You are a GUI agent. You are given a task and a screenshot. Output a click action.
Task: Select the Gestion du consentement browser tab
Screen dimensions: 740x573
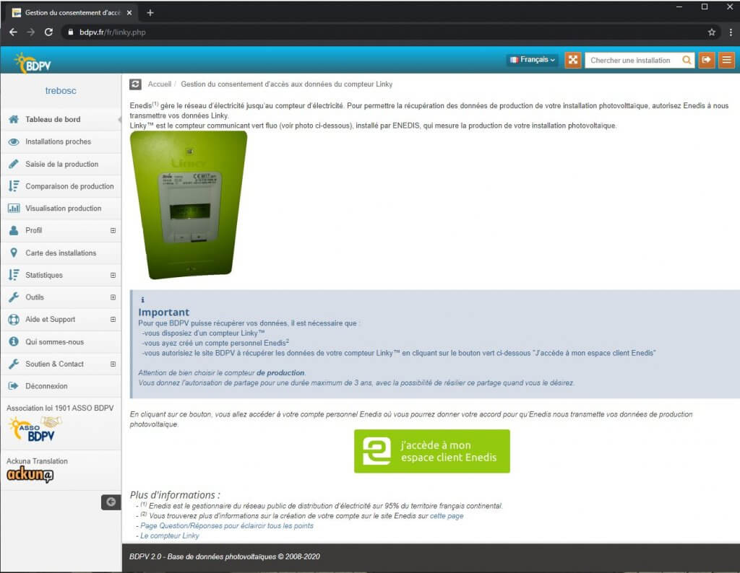click(x=72, y=13)
